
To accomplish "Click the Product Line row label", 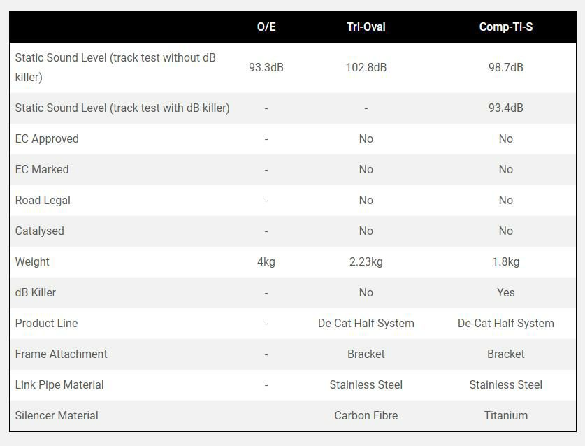I will [46, 324].
